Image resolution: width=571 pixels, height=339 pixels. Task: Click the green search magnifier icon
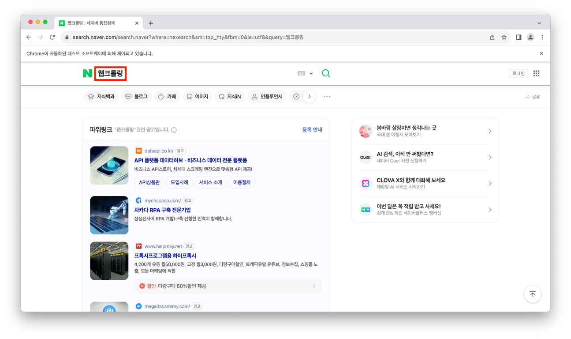coord(326,73)
